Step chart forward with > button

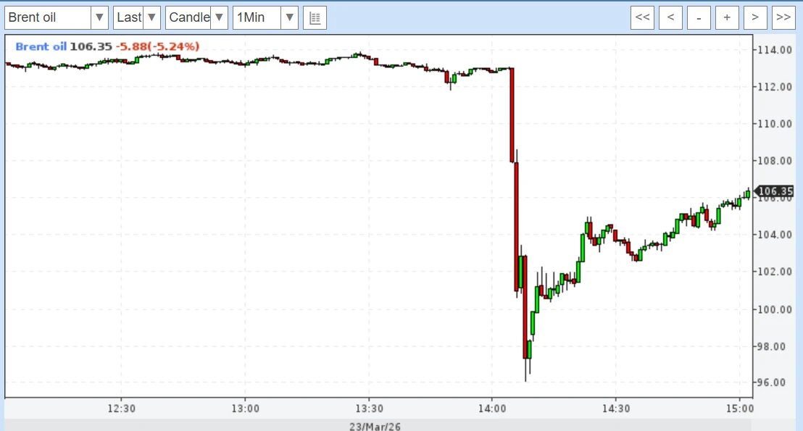pyautogui.click(x=755, y=18)
